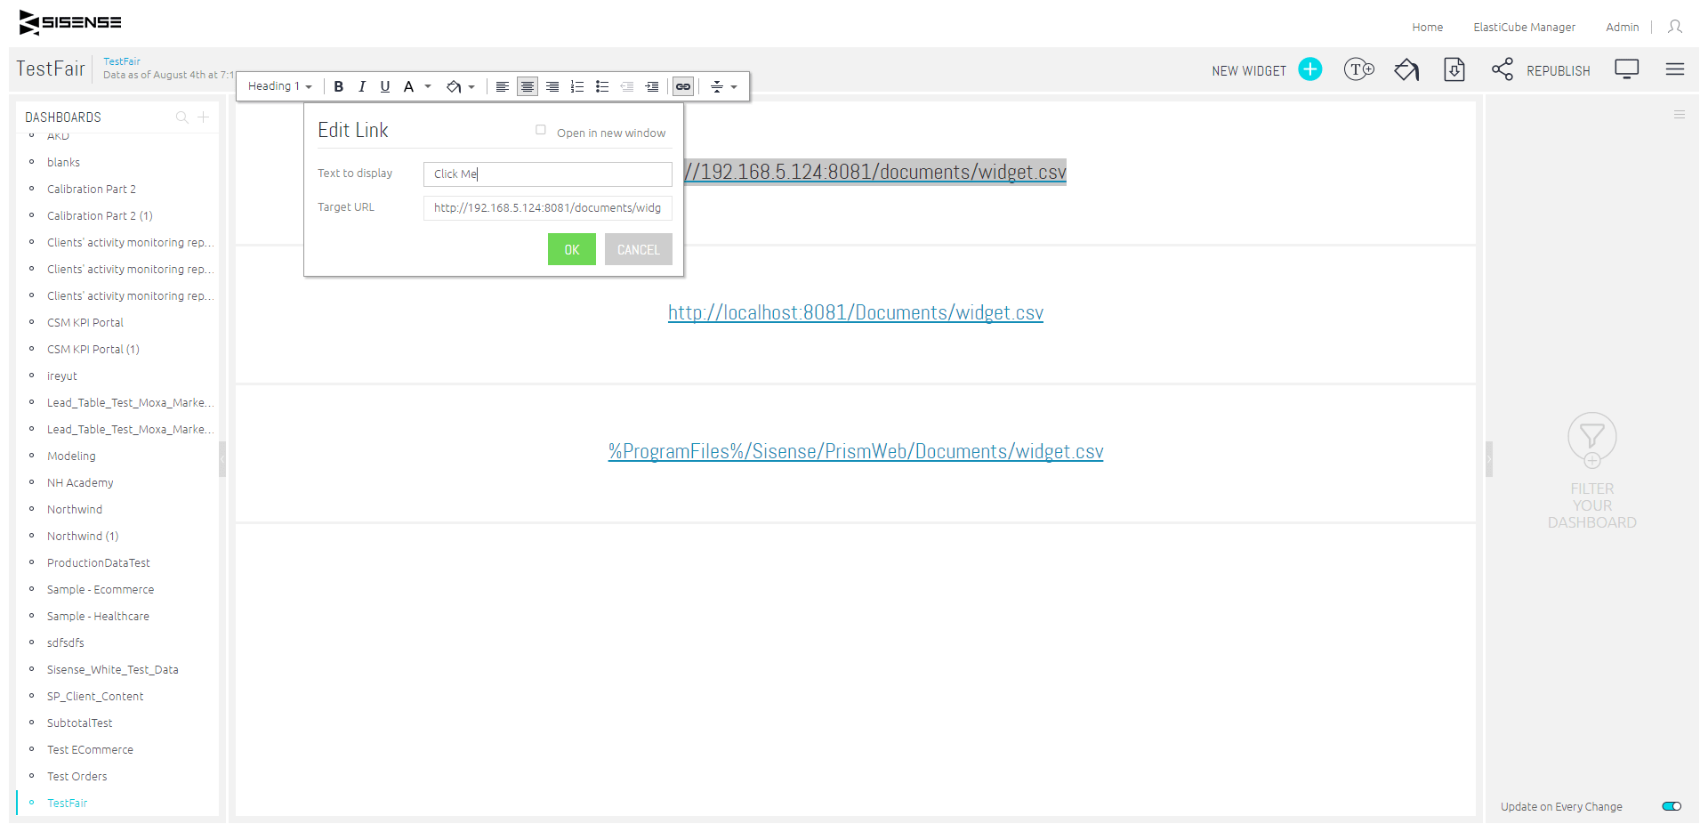The image size is (1708, 832).
Task: Open the Sample - Healthcare dashboard
Action: point(98,617)
